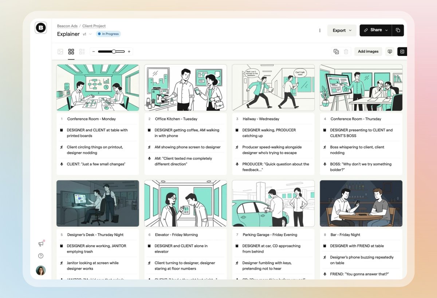This screenshot has width=437, height=298.
Task: Click plus to increase thumbnail size
Action: (x=129, y=52)
